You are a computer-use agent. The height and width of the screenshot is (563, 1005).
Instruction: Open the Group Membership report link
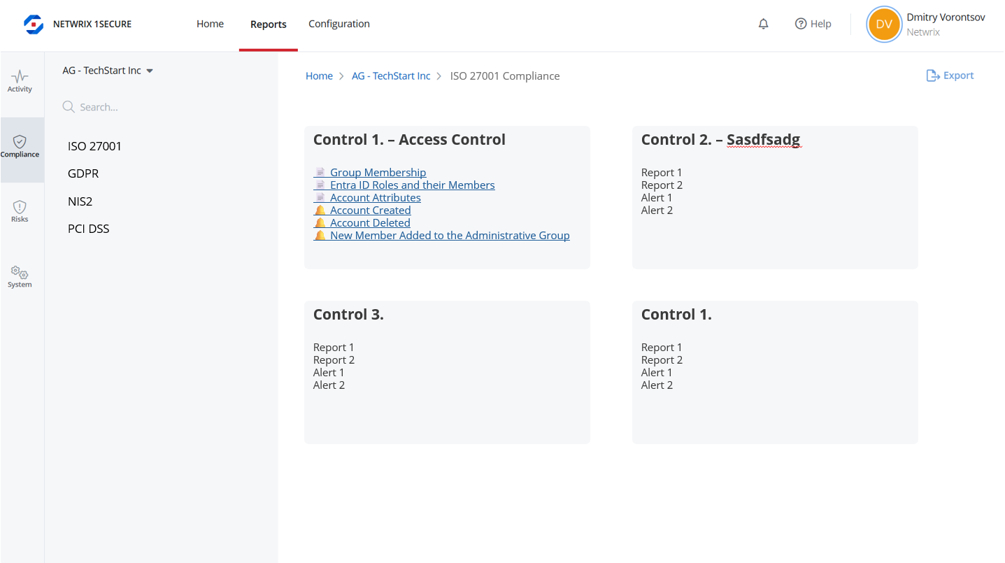click(x=378, y=173)
